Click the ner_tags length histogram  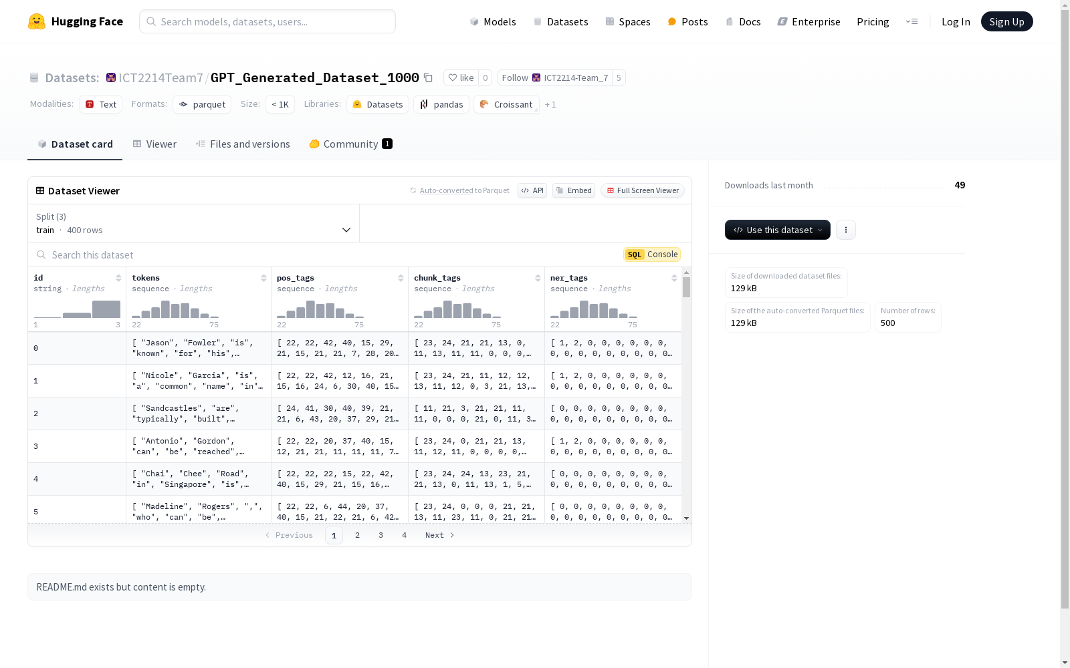(594, 309)
